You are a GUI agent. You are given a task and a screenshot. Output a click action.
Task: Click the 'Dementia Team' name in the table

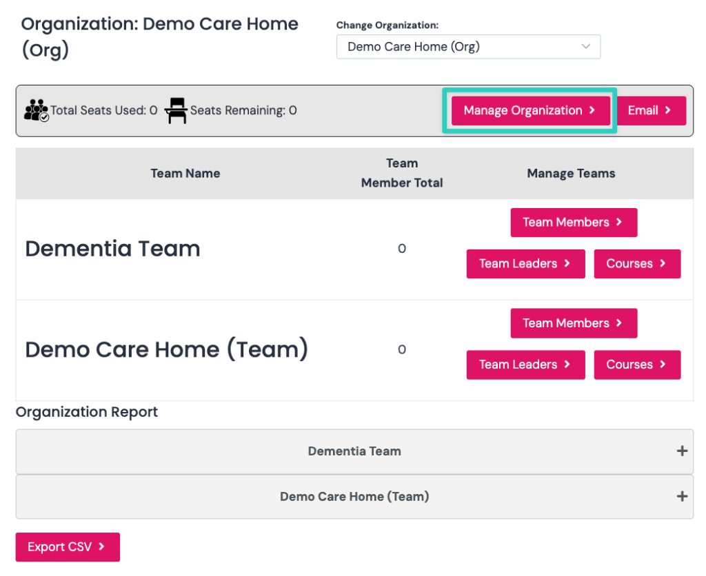click(x=112, y=249)
